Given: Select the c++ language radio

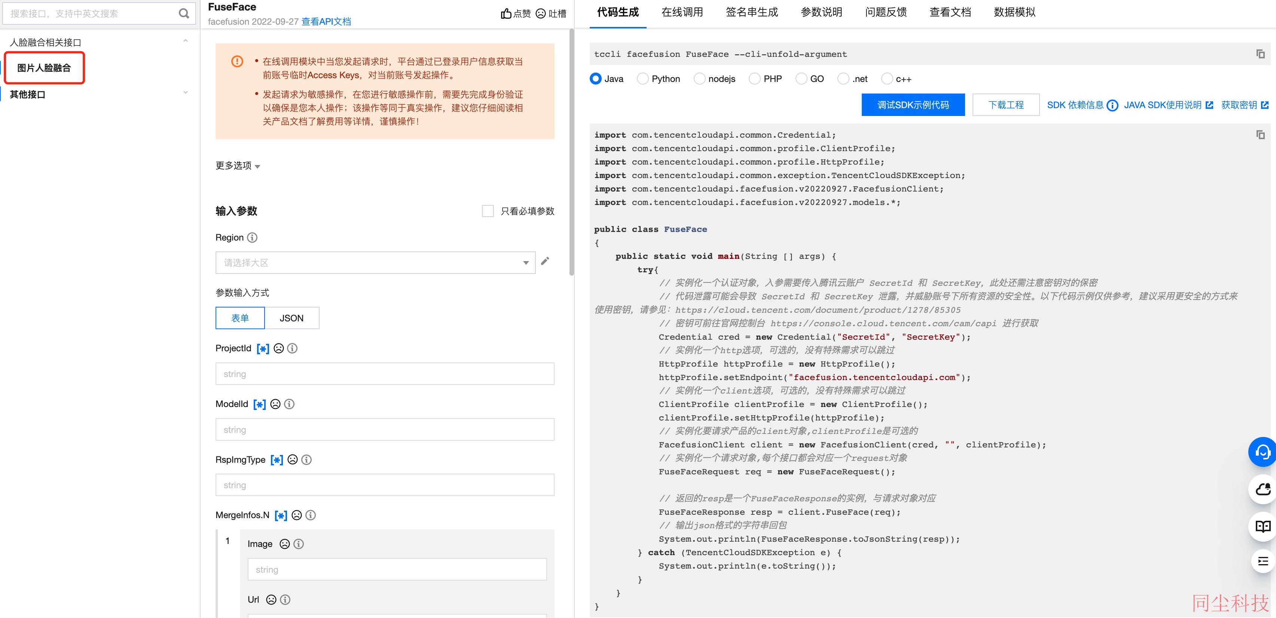Looking at the screenshot, I should [887, 79].
